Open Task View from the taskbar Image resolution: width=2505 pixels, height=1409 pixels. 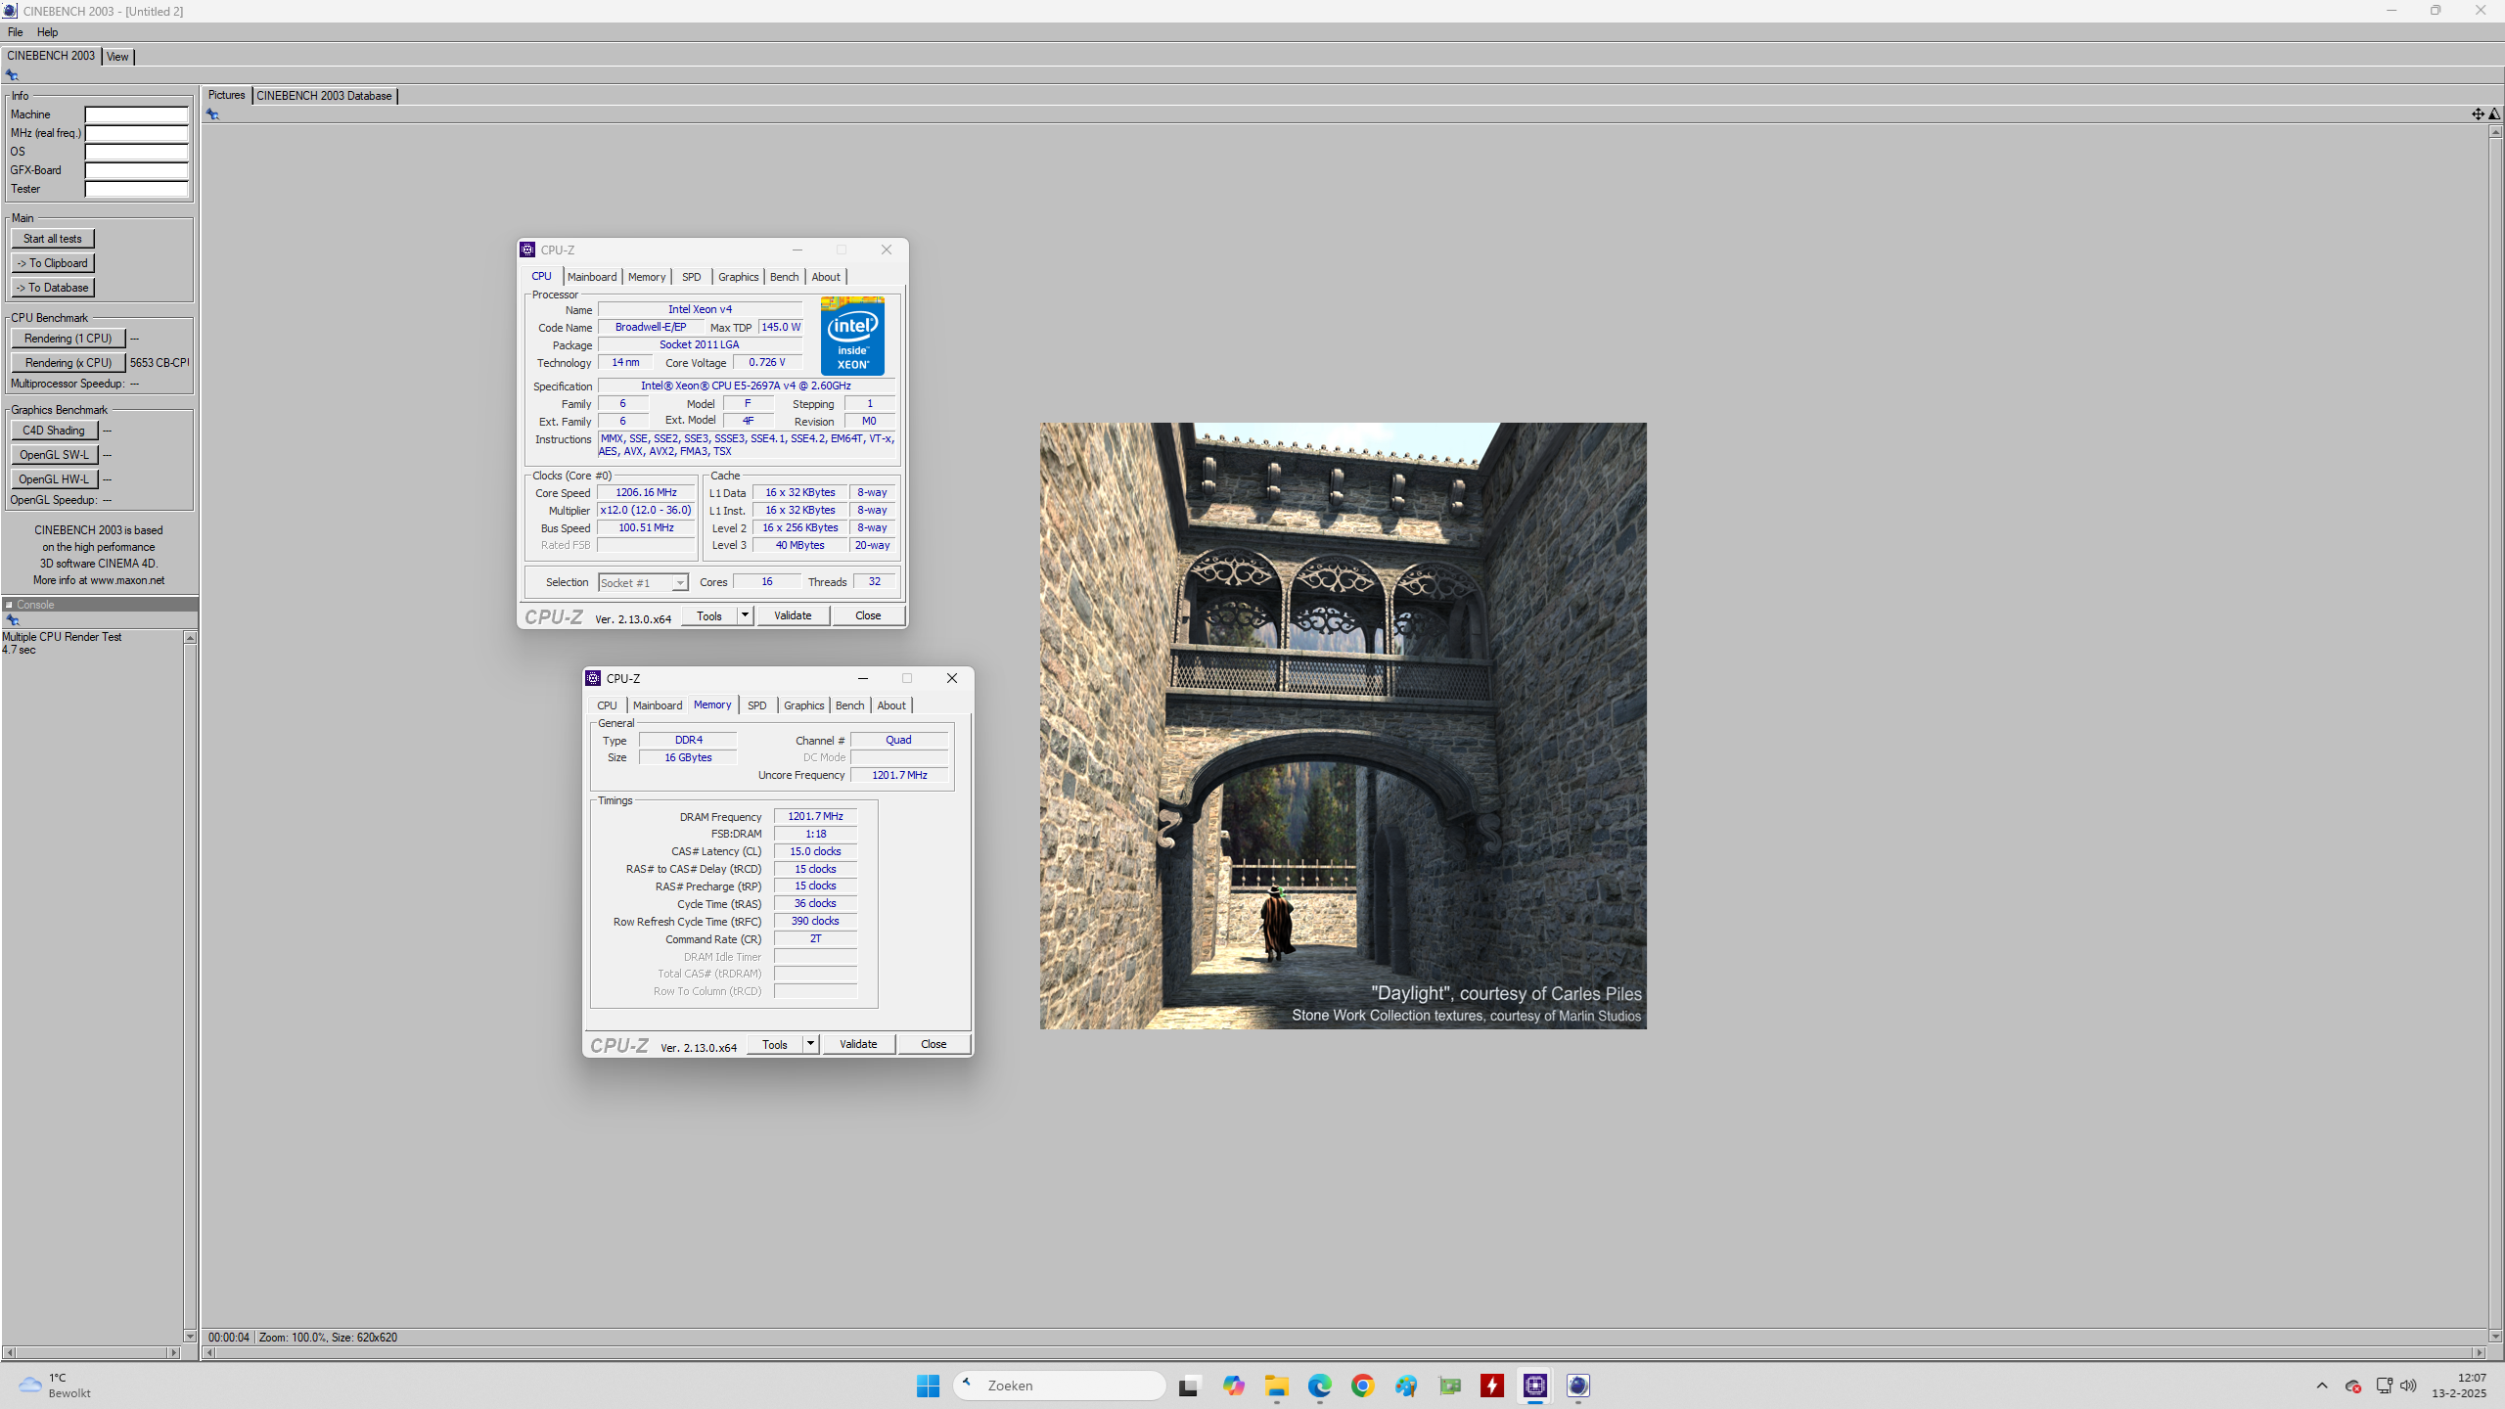[1189, 1386]
